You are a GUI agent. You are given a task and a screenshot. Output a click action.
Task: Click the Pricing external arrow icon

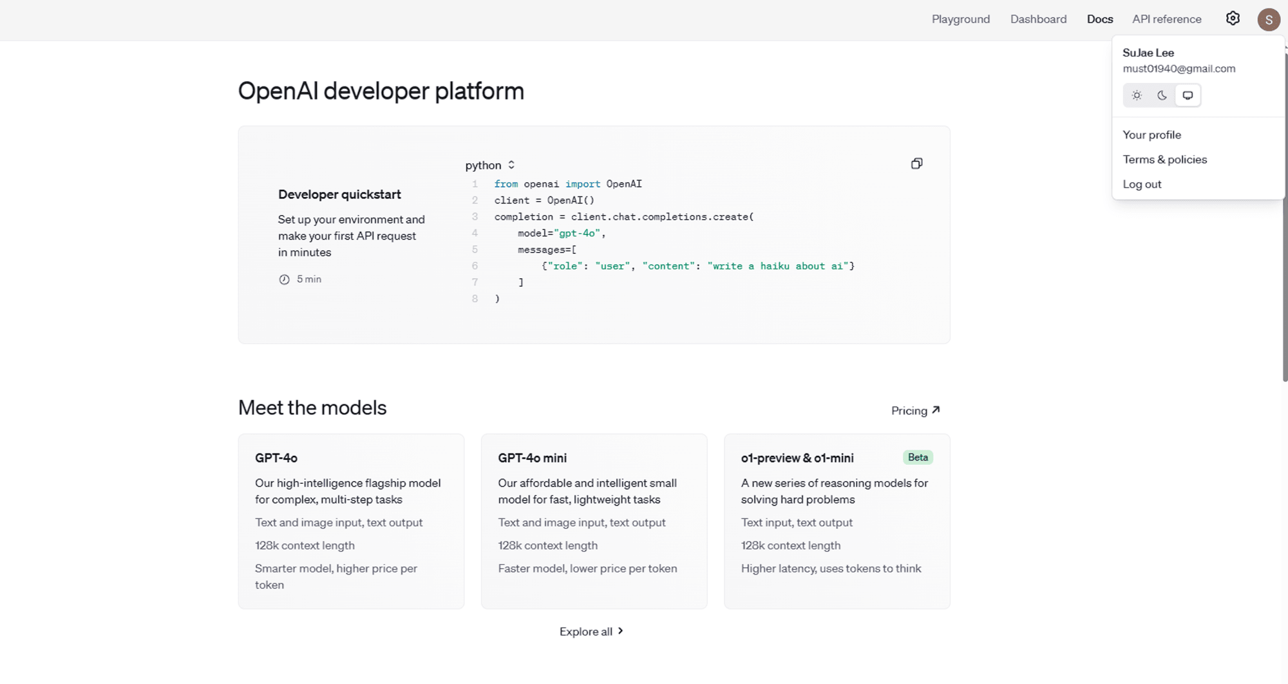[936, 410]
